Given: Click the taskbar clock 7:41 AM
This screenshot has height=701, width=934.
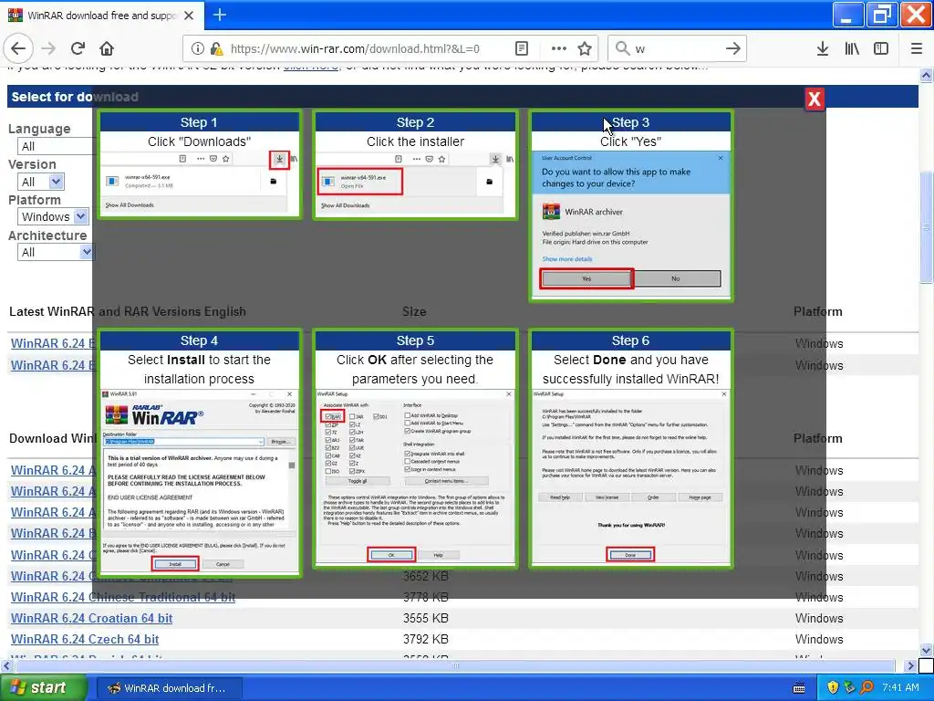Looking at the screenshot, I should 900,687.
